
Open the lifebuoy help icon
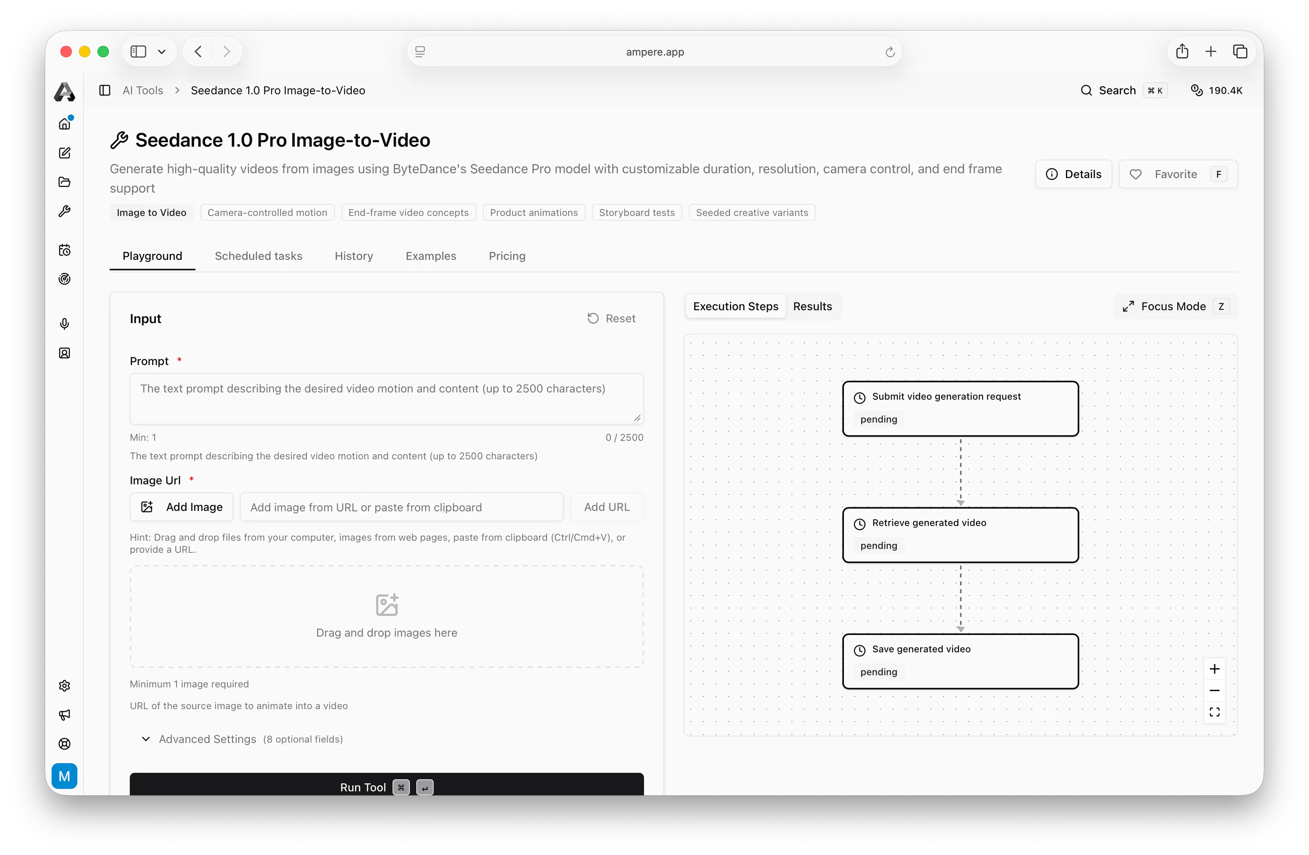click(64, 744)
